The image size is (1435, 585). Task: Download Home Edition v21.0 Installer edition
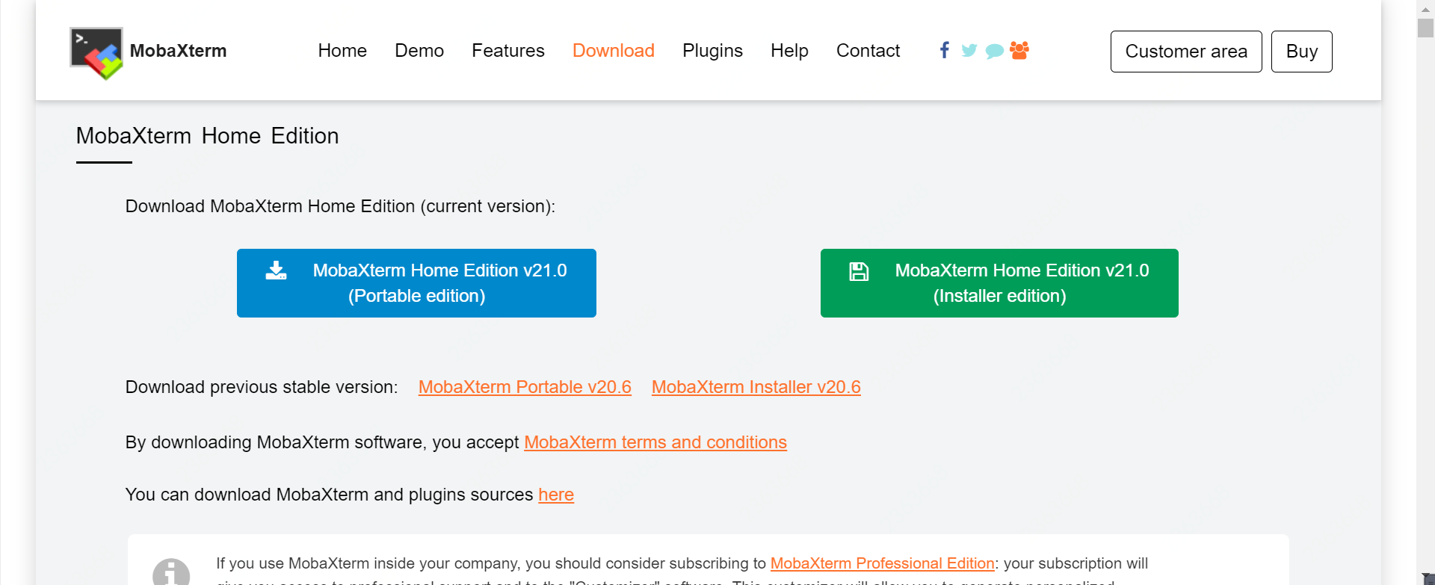(999, 283)
